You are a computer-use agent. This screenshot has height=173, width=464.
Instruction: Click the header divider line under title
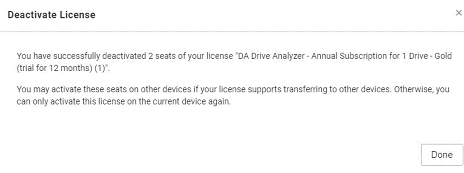click(x=232, y=31)
